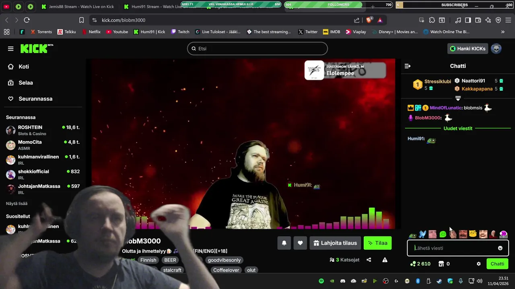Follow the channel with heart button
This screenshot has height=289, width=515.
tap(300, 243)
